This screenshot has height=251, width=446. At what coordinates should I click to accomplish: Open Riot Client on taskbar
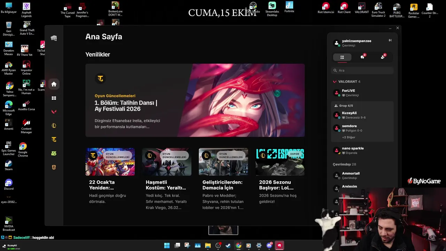tap(279, 245)
